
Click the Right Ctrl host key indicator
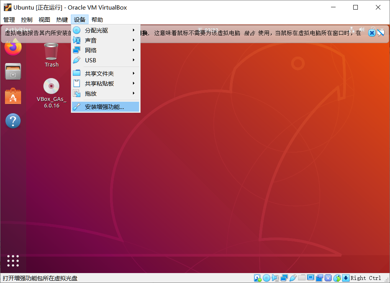click(365, 278)
